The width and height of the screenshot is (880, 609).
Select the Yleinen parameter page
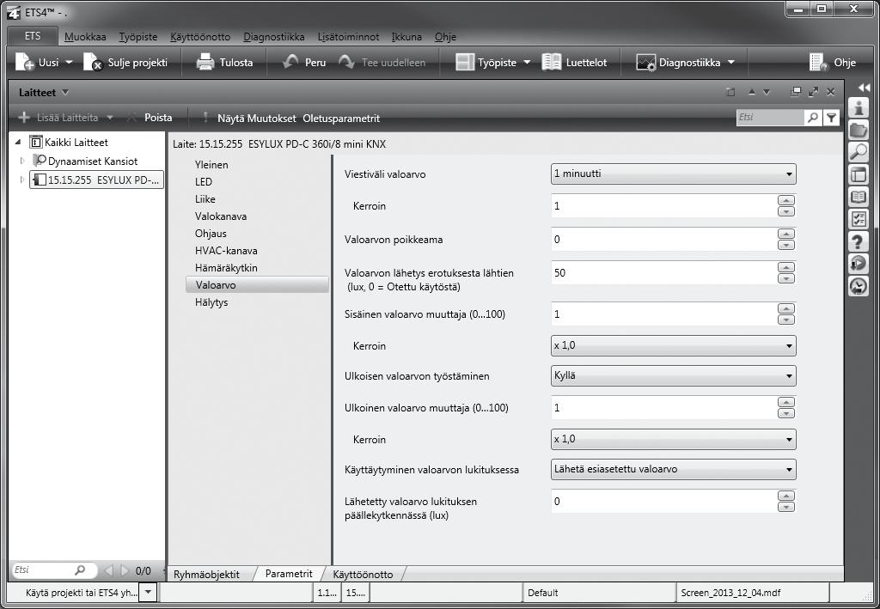(x=211, y=165)
